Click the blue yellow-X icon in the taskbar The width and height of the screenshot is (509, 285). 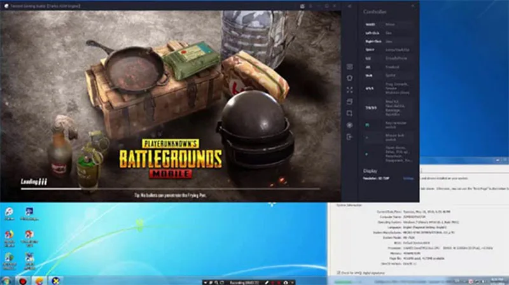[x=56, y=281]
